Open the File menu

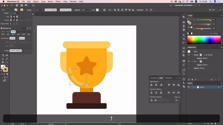[x=23, y=1]
